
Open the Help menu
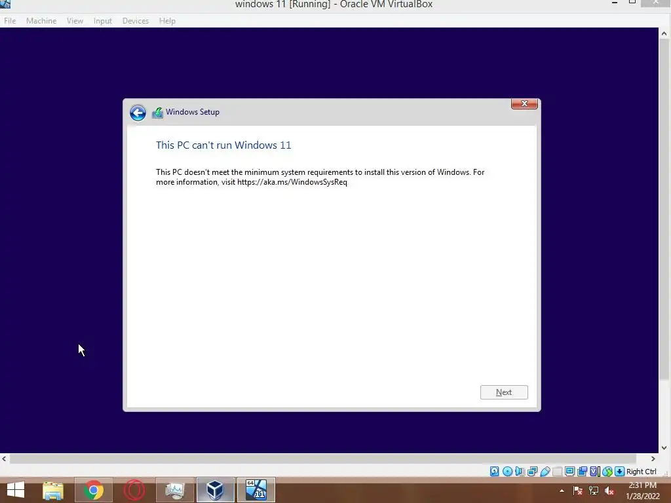click(x=167, y=20)
